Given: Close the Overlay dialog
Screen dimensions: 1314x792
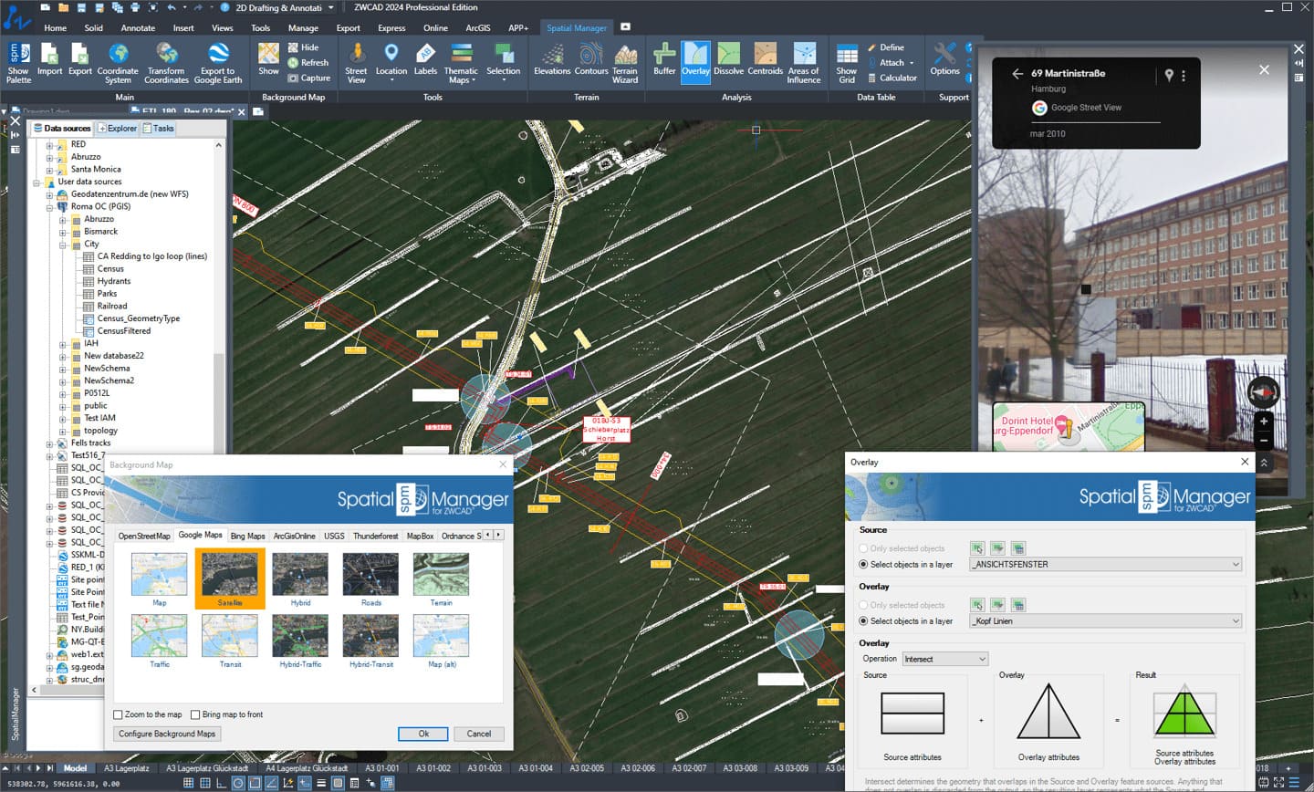Looking at the screenshot, I should coord(1245,462).
